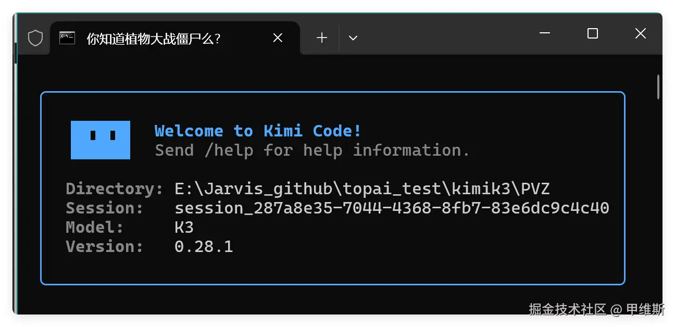Close the terminal window
The width and height of the screenshot is (675, 327).
click(x=641, y=33)
